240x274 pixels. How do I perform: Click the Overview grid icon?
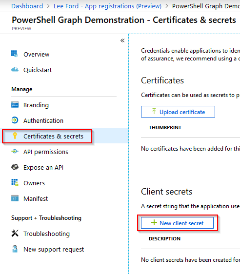click(15, 54)
